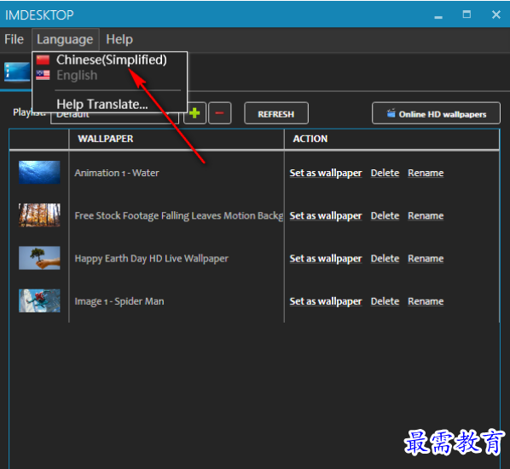Maximize the IMDESKTOP window
Viewport: 510px width, 469px height.
click(x=467, y=14)
